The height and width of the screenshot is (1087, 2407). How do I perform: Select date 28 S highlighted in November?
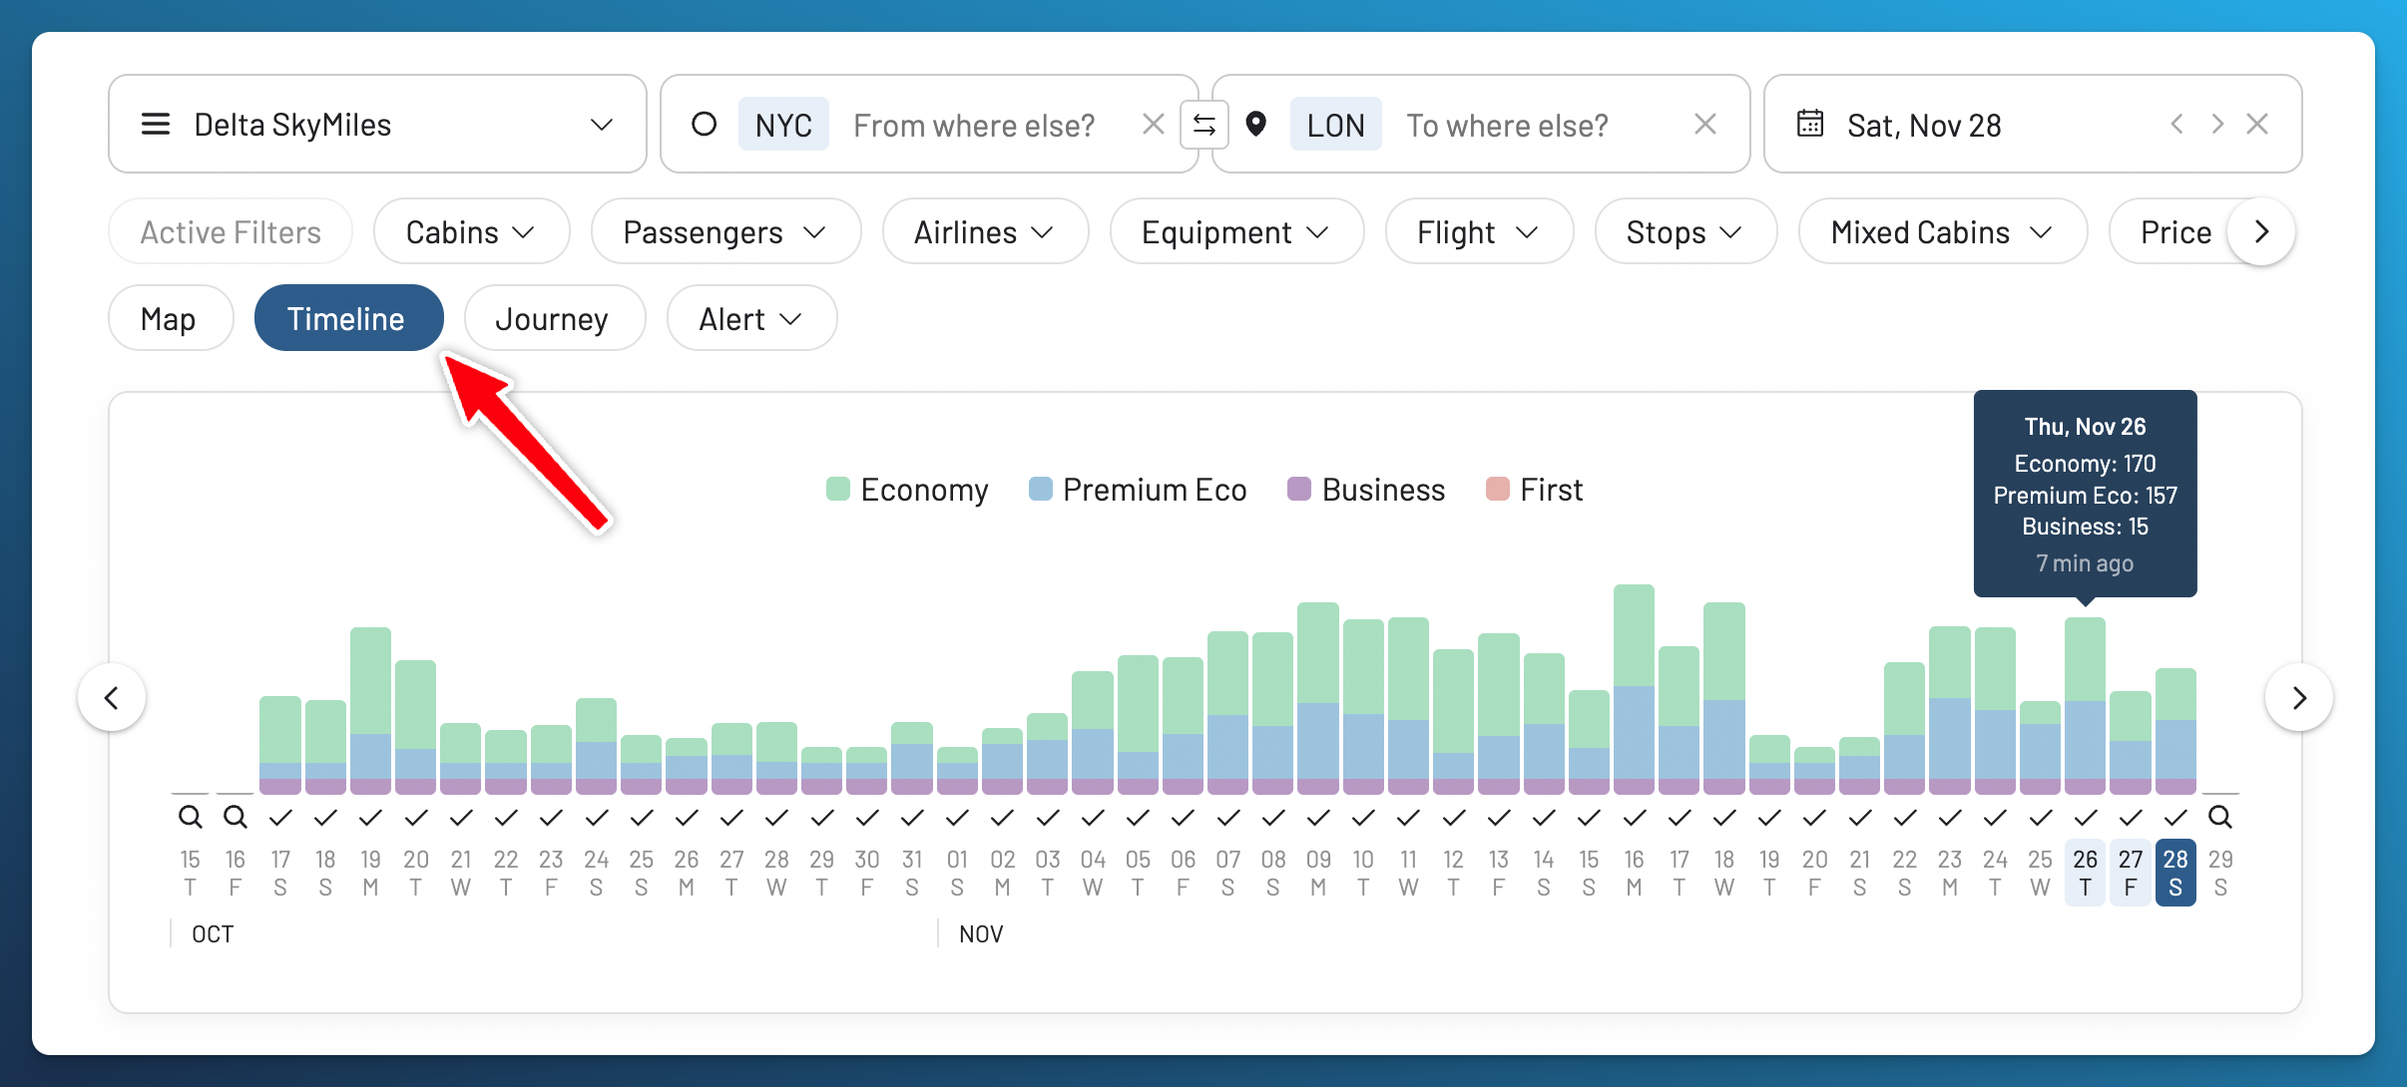pyautogui.click(x=2175, y=873)
